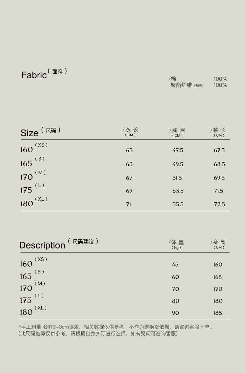Click the Description section heading
246x373 pixels.
(x=42, y=245)
